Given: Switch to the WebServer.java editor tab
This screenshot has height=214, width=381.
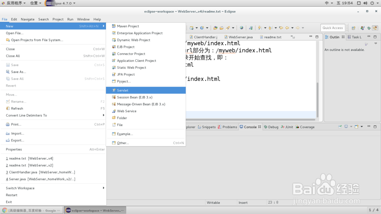Looking at the screenshot, I should tap(239, 37).
